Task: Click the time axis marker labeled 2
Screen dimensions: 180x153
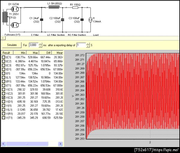Action: [150, 142]
